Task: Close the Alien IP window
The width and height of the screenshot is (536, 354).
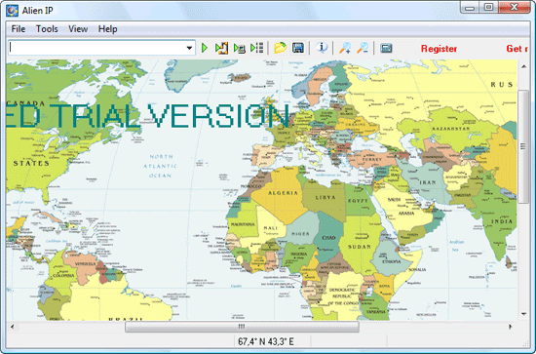Action: [x=515, y=7]
